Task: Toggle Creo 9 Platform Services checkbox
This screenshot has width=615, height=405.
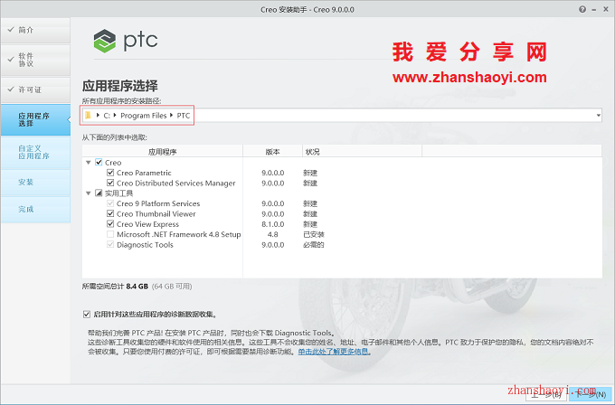Action: [x=110, y=203]
